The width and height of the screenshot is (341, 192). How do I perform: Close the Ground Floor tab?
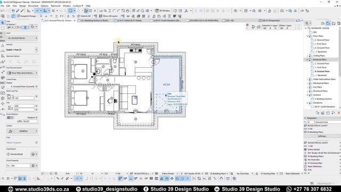pyautogui.click(x=75, y=20)
